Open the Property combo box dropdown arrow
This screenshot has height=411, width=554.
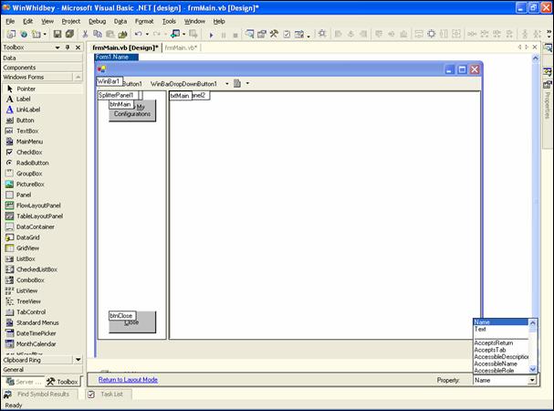(x=532, y=380)
